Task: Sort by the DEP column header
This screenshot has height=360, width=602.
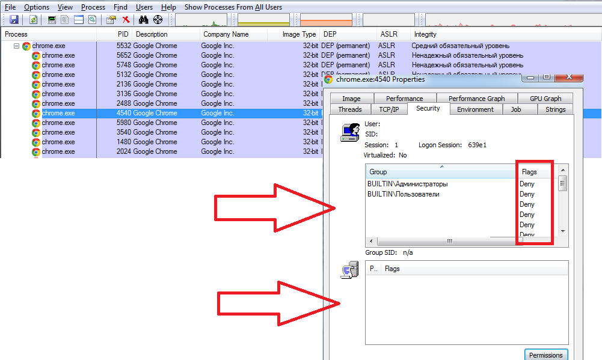Action: [348, 34]
